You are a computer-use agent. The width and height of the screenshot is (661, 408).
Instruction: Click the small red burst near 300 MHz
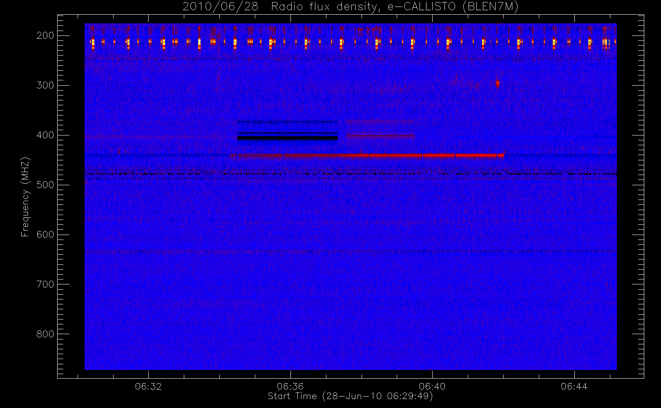pos(497,84)
